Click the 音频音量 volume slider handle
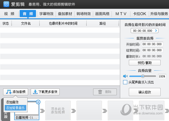169x121 pixels. click(143, 76)
